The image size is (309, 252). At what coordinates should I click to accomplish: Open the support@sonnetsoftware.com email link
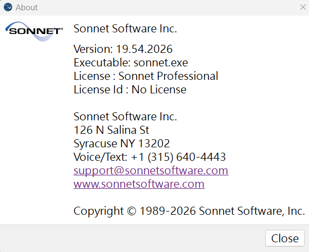click(x=151, y=171)
